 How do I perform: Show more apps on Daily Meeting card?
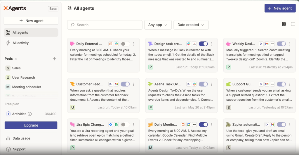click(x=194, y=125)
